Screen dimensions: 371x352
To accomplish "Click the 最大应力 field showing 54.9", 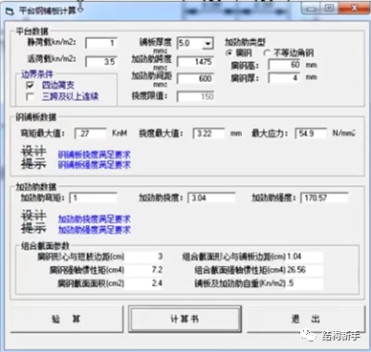I will 311,134.
